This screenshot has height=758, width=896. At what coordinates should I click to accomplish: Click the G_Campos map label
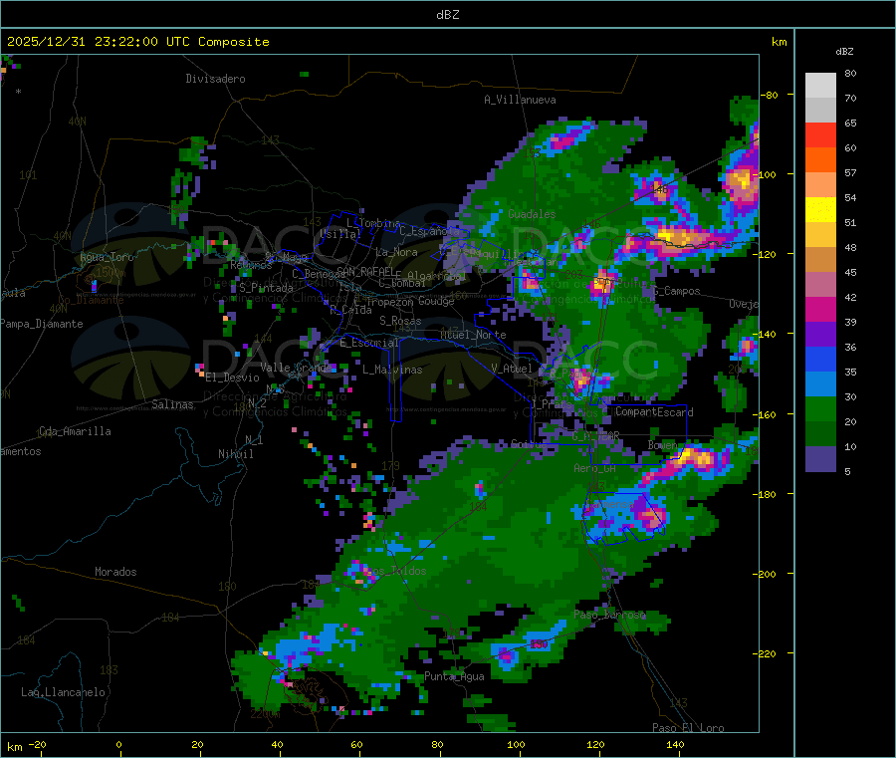pyautogui.click(x=677, y=291)
